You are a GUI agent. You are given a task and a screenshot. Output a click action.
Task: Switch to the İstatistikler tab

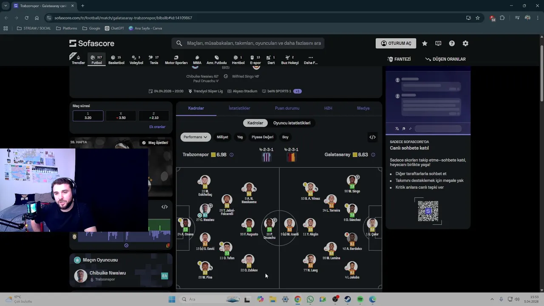pyautogui.click(x=239, y=108)
